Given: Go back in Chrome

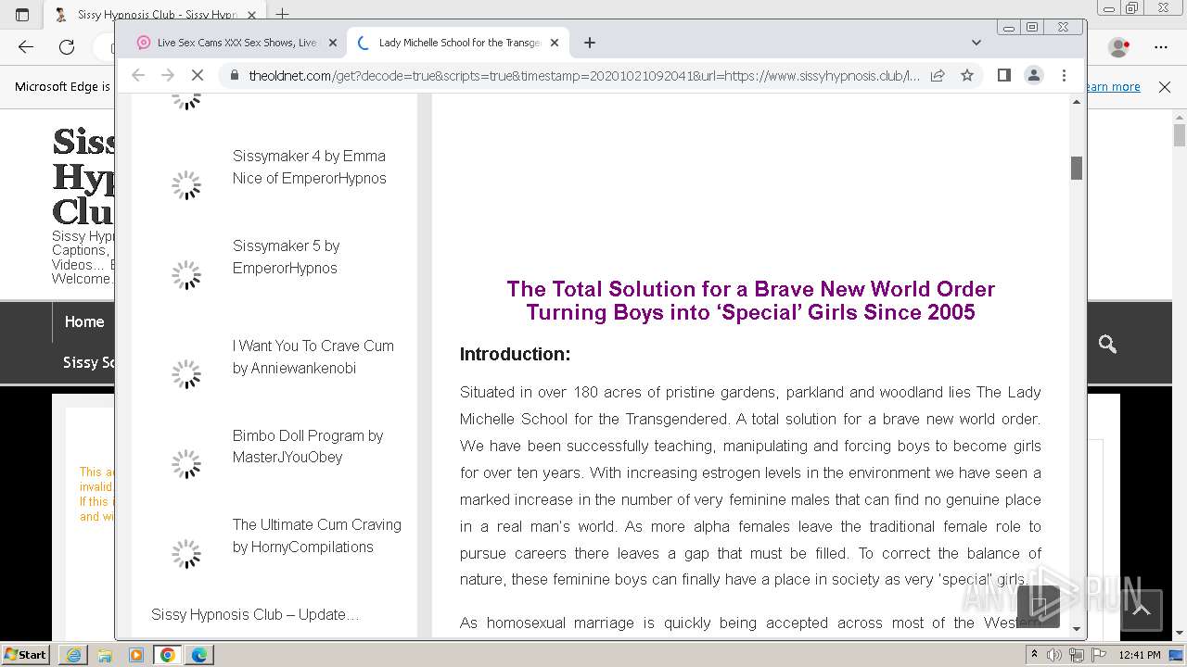Looking at the screenshot, I should [138, 75].
